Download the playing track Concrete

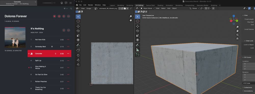pyautogui.click(x=55, y=54)
